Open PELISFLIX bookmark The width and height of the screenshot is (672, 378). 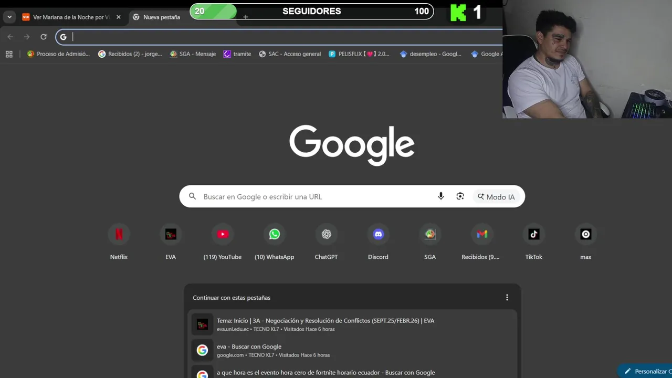point(359,54)
